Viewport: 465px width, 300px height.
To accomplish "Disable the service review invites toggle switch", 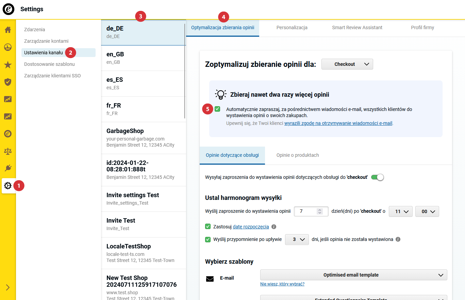I will [377, 177].
